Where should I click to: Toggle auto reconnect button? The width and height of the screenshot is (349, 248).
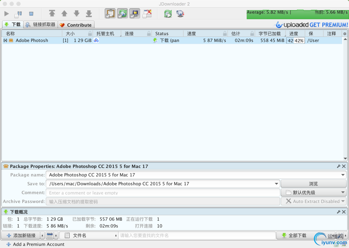click(122, 13)
